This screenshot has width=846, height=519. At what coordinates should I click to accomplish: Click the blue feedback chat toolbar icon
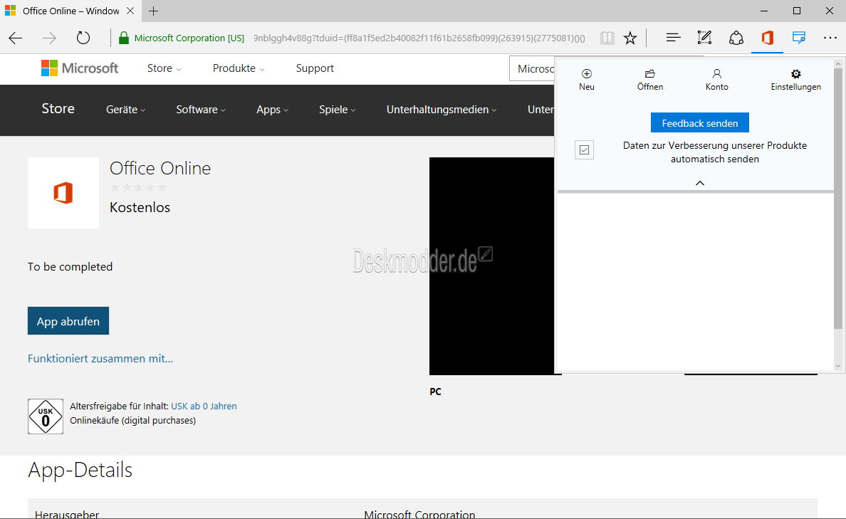[798, 38]
